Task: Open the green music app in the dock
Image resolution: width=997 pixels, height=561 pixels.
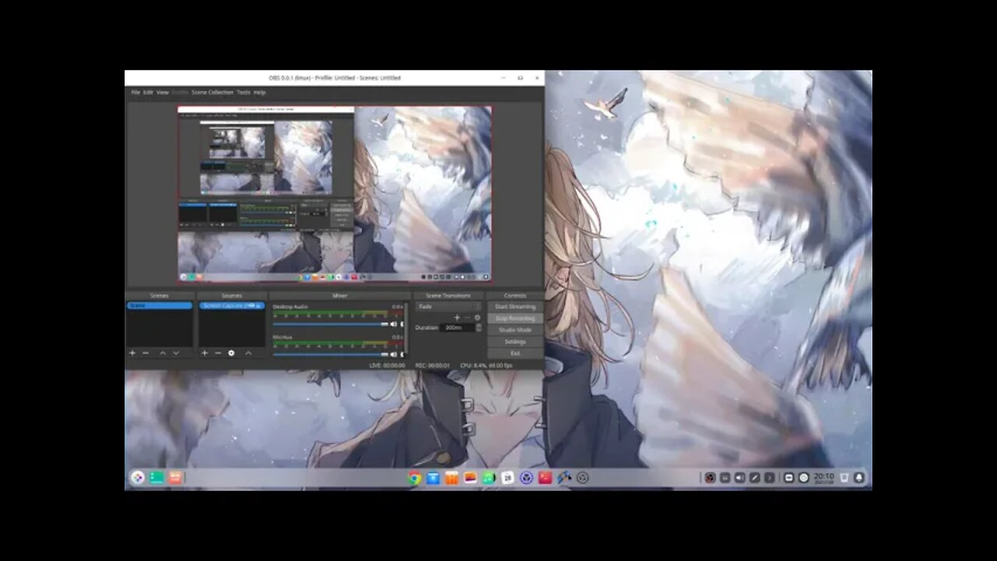Action: [489, 478]
